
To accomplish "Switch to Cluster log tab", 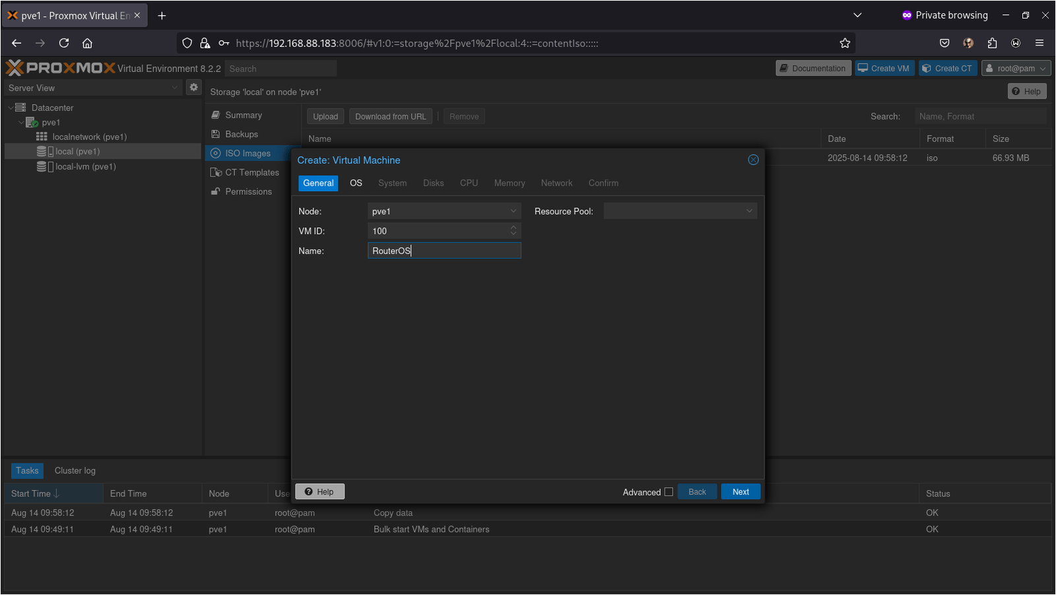I will pos(75,471).
